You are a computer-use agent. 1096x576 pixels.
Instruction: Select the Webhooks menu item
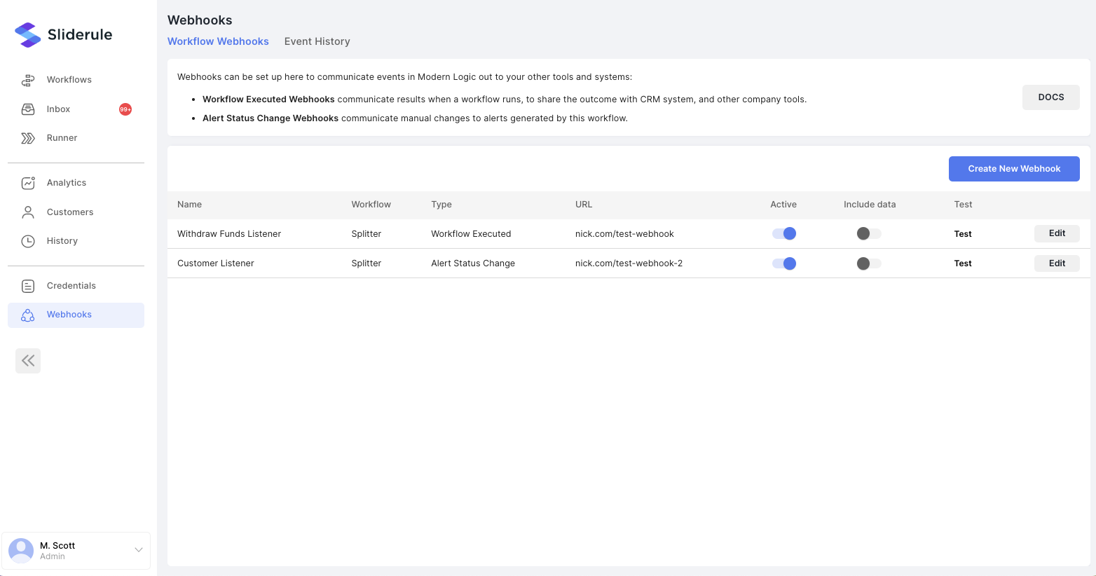76,315
